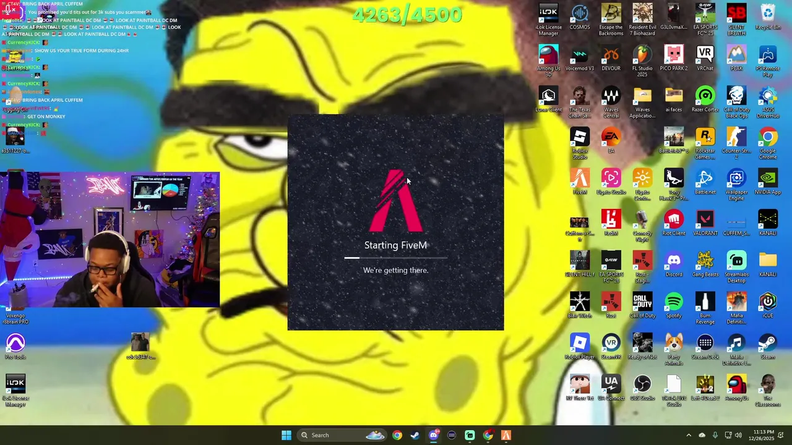The width and height of the screenshot is (792, 445).
Task: Launch RedM desktop shortcut
Action: click(x=611, y=224)
